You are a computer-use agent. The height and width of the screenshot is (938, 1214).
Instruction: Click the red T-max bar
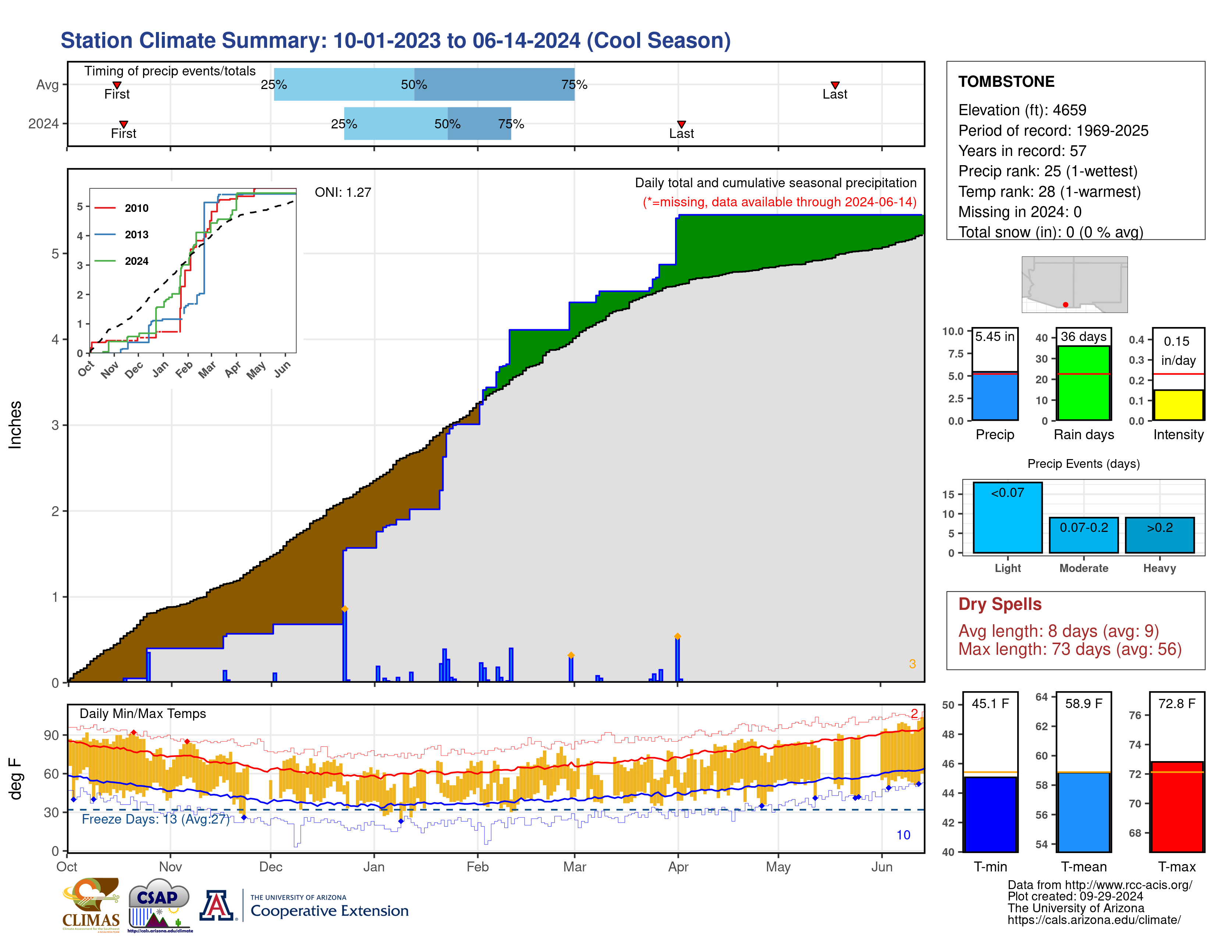pyautogui.click(x=1177, y=806)
